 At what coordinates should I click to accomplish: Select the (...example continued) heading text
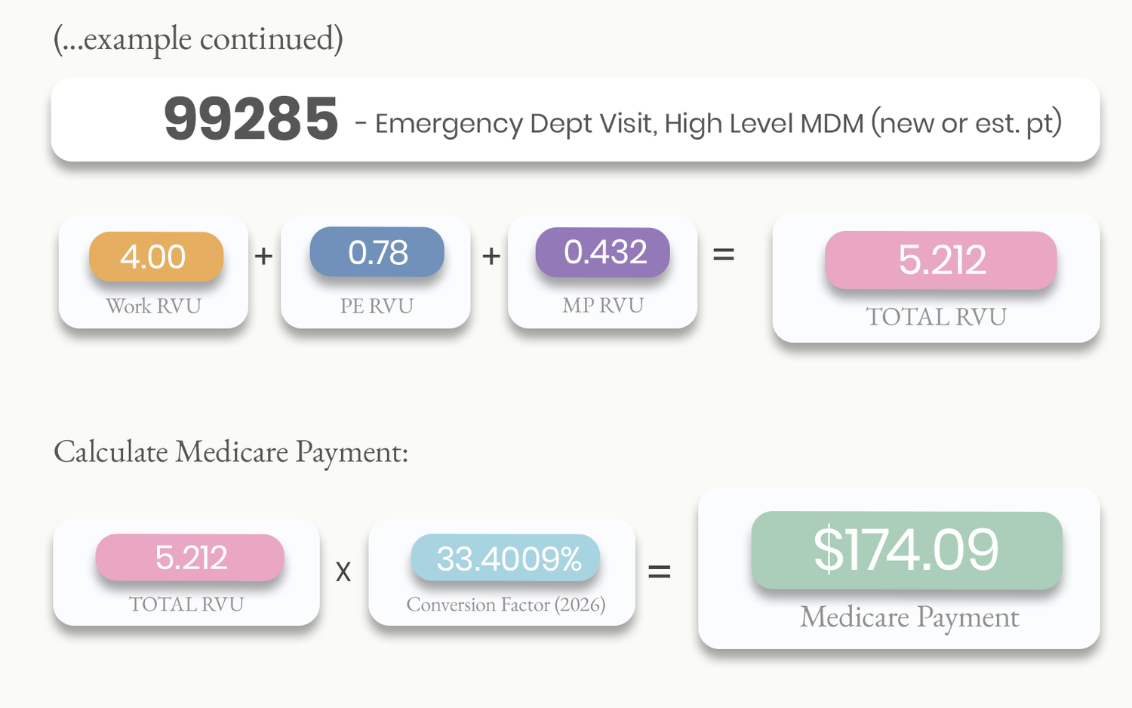click(198, 39)
